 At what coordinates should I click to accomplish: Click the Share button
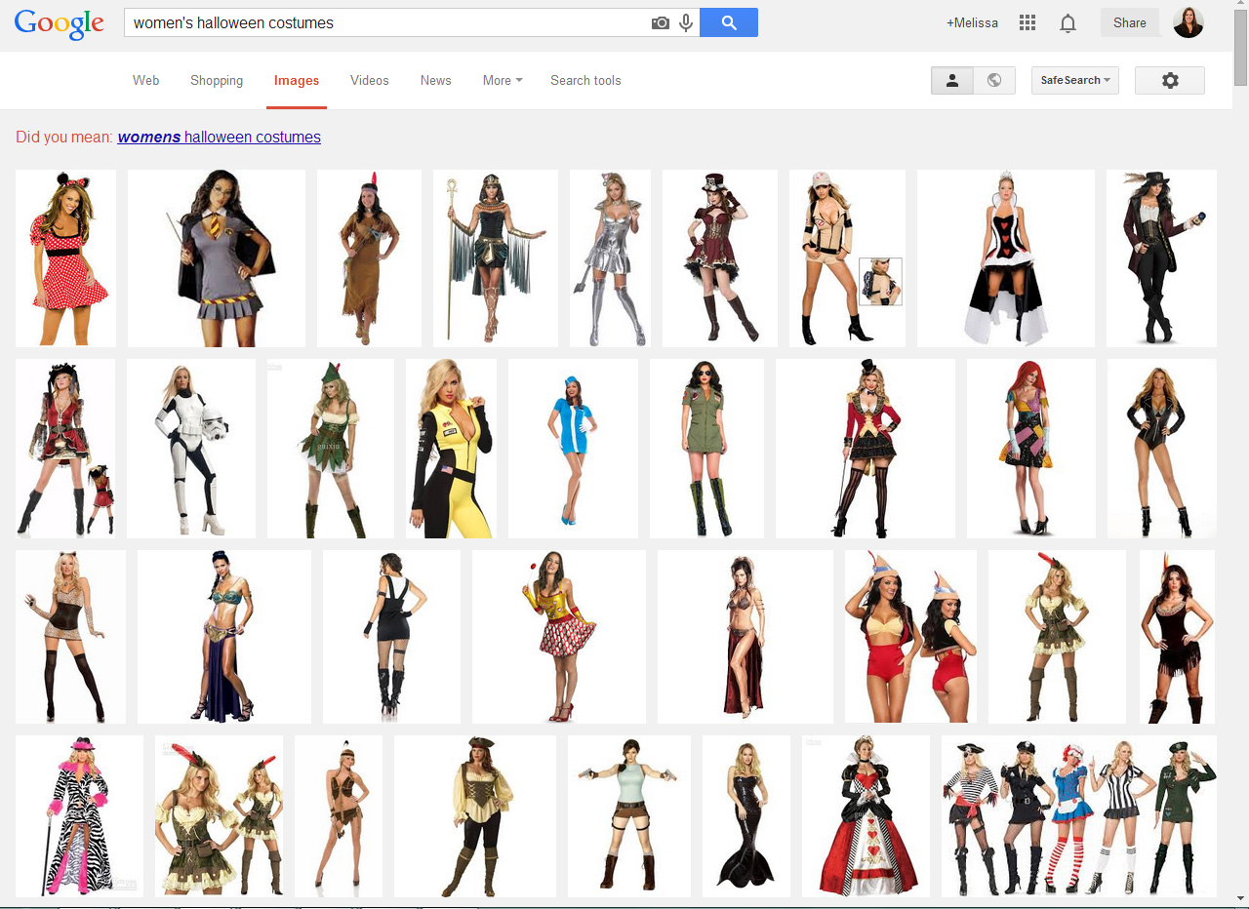1129,22
